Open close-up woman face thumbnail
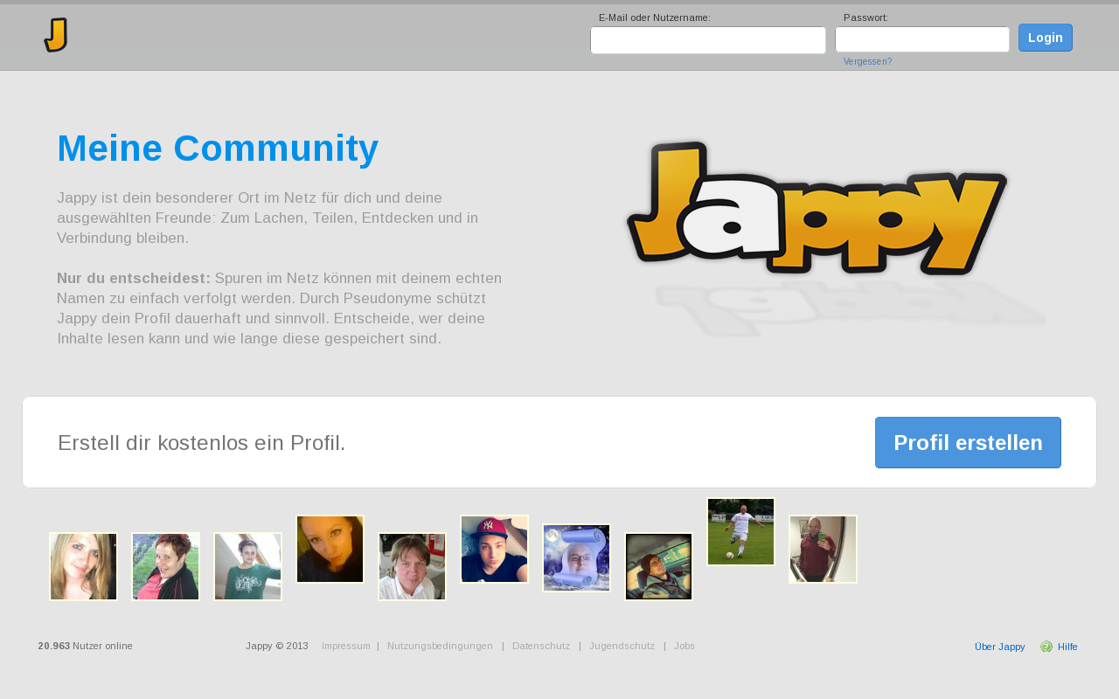The width and height of the screenshot is (1119, 699). click(x=330, y=549)
